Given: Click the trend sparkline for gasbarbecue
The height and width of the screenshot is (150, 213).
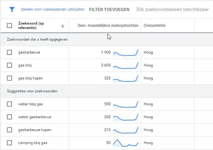Looking at the screenshot, I should 126,52.
